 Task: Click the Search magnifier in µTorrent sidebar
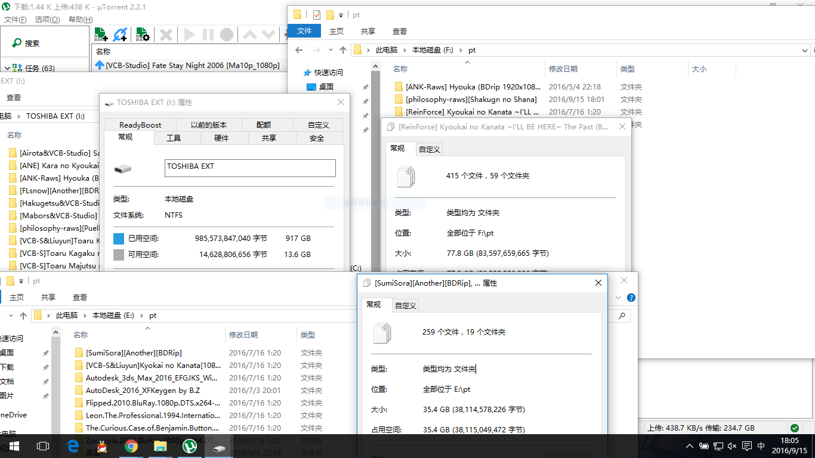[17, 43]
